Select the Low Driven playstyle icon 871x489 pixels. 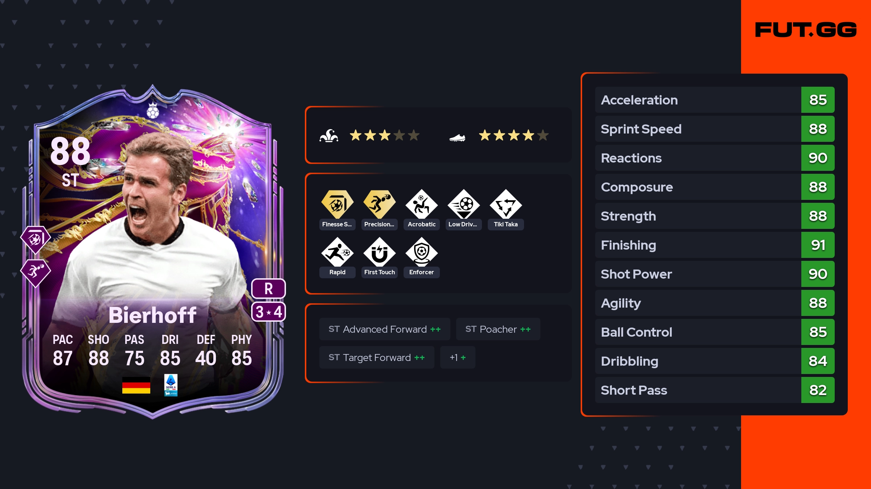pyautogui.click(x=463, y=204)
